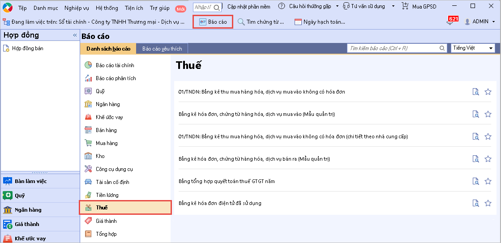Open Tìm chứng từ search tool
Viewport: 501px width, 243px height.
[261, 22]
